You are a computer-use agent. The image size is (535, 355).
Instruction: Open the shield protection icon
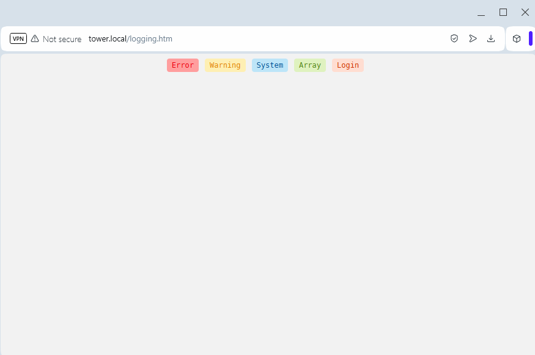(x=454, y=38)
